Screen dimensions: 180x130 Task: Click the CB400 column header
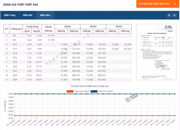click(x=93, y=27)
